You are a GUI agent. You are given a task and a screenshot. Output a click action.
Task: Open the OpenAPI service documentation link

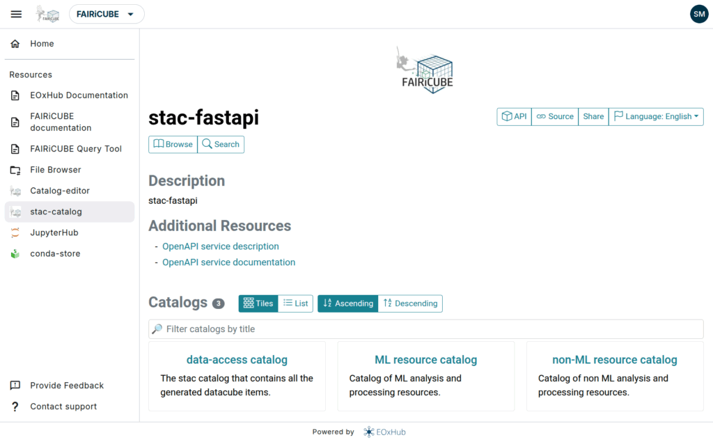228,262
